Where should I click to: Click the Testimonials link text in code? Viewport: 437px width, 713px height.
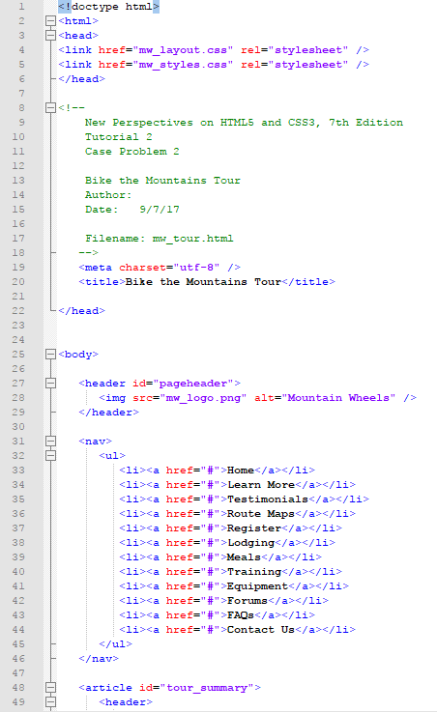pos(268,499)
